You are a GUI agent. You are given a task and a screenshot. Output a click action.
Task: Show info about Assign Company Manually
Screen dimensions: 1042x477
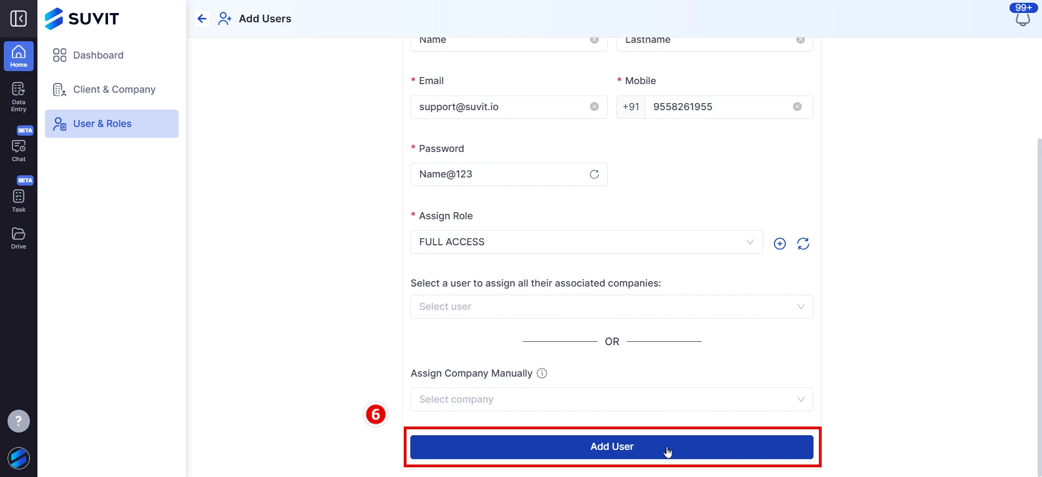click(x=542, y=373)
